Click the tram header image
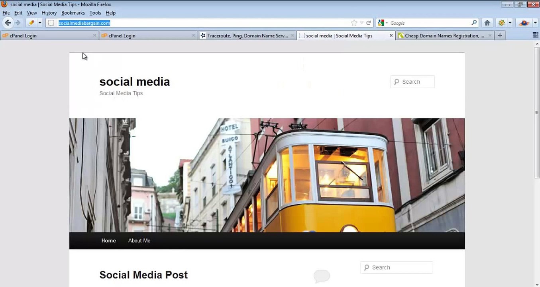The width and height of the screenshot is (540, 287). [x=267, y=175]
